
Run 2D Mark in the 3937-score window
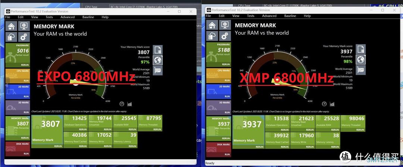pos(227,97)
